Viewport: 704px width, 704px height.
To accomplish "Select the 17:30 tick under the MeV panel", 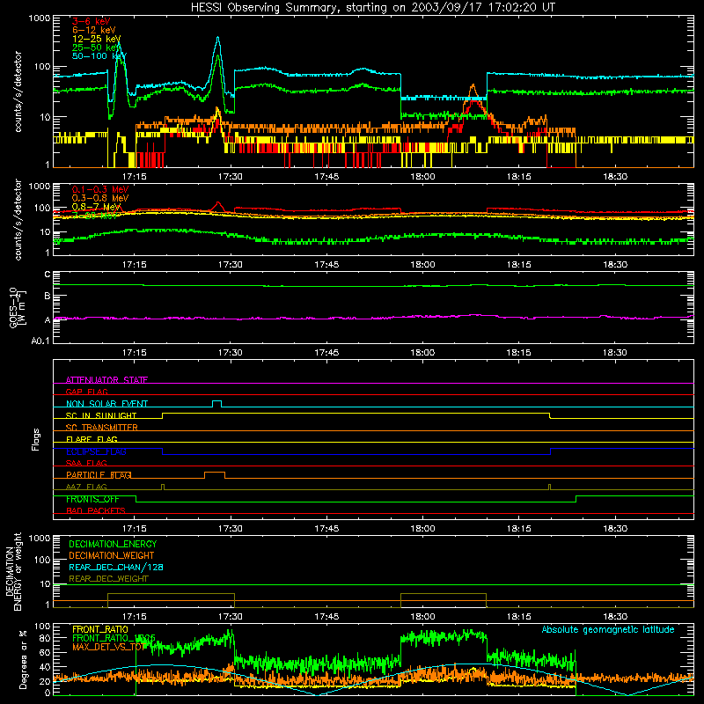I will coord(231,265).
